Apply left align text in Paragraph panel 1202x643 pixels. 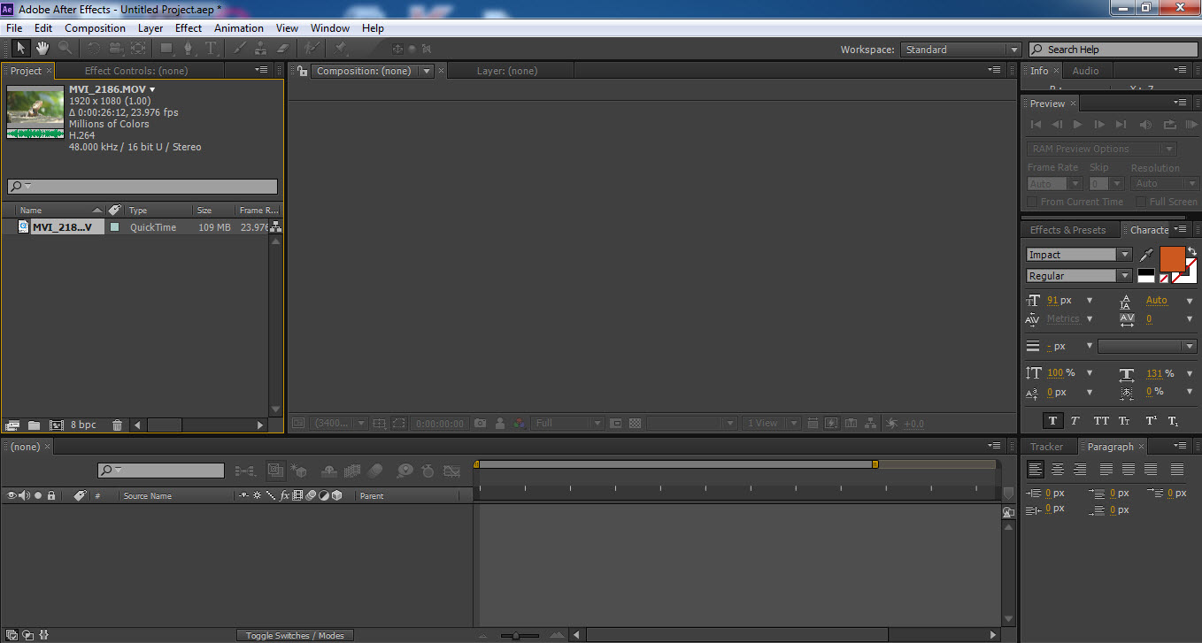1035,470
